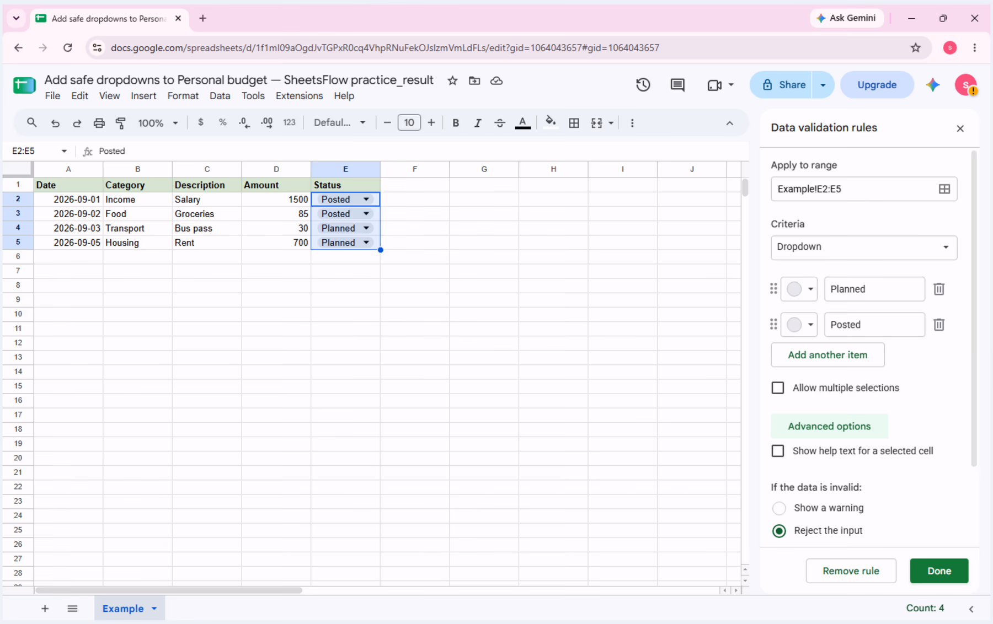Select the Reject the input option
The width and height of the screenshot is (993, 624).
779,531
